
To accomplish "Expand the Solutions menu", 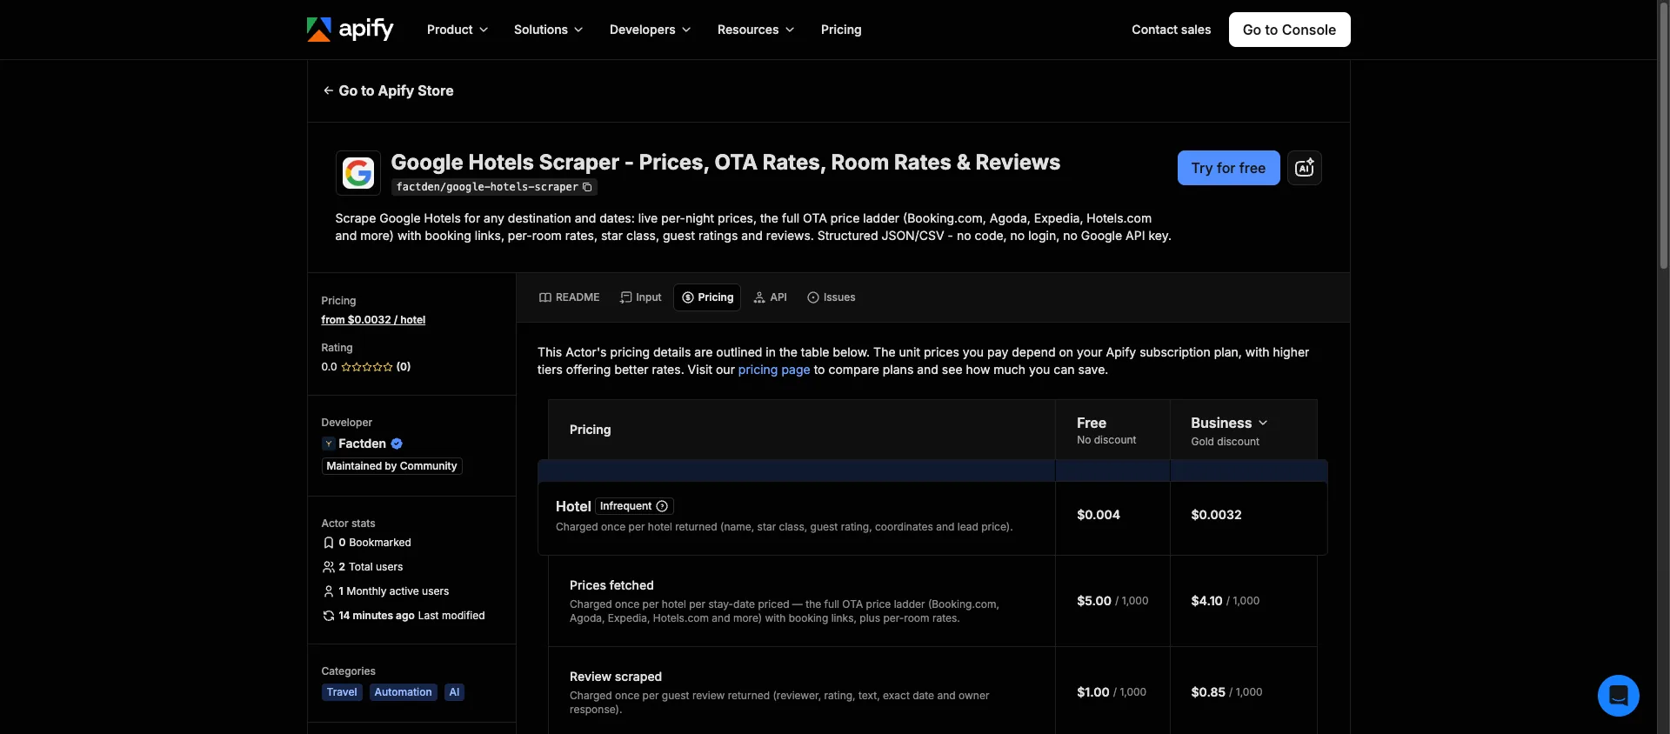I will [548, 30].
